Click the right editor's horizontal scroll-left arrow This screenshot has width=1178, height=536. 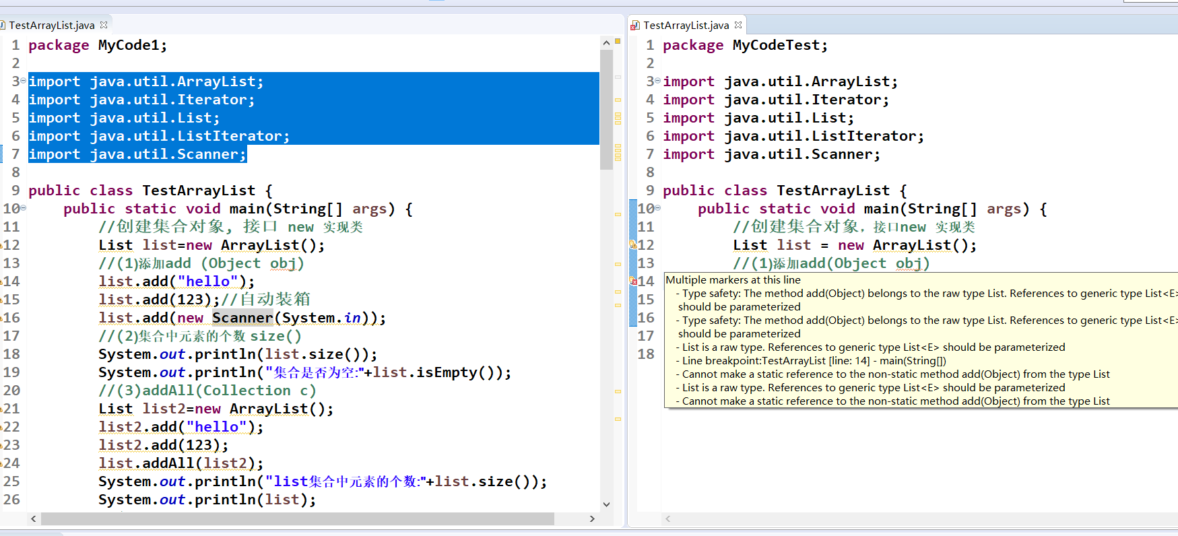coord(668,518)
